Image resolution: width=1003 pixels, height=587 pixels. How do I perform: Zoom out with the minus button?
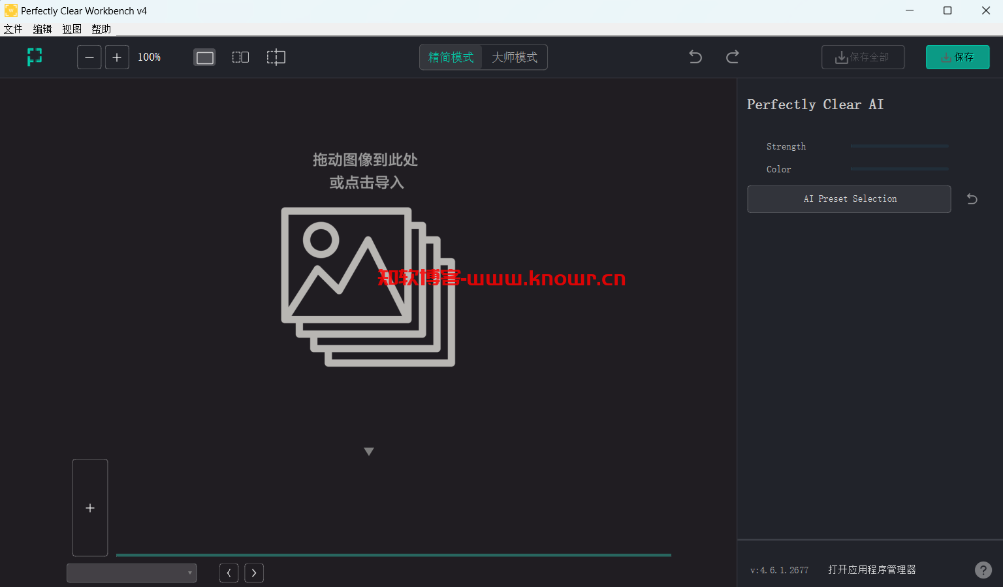pos(89,57)
